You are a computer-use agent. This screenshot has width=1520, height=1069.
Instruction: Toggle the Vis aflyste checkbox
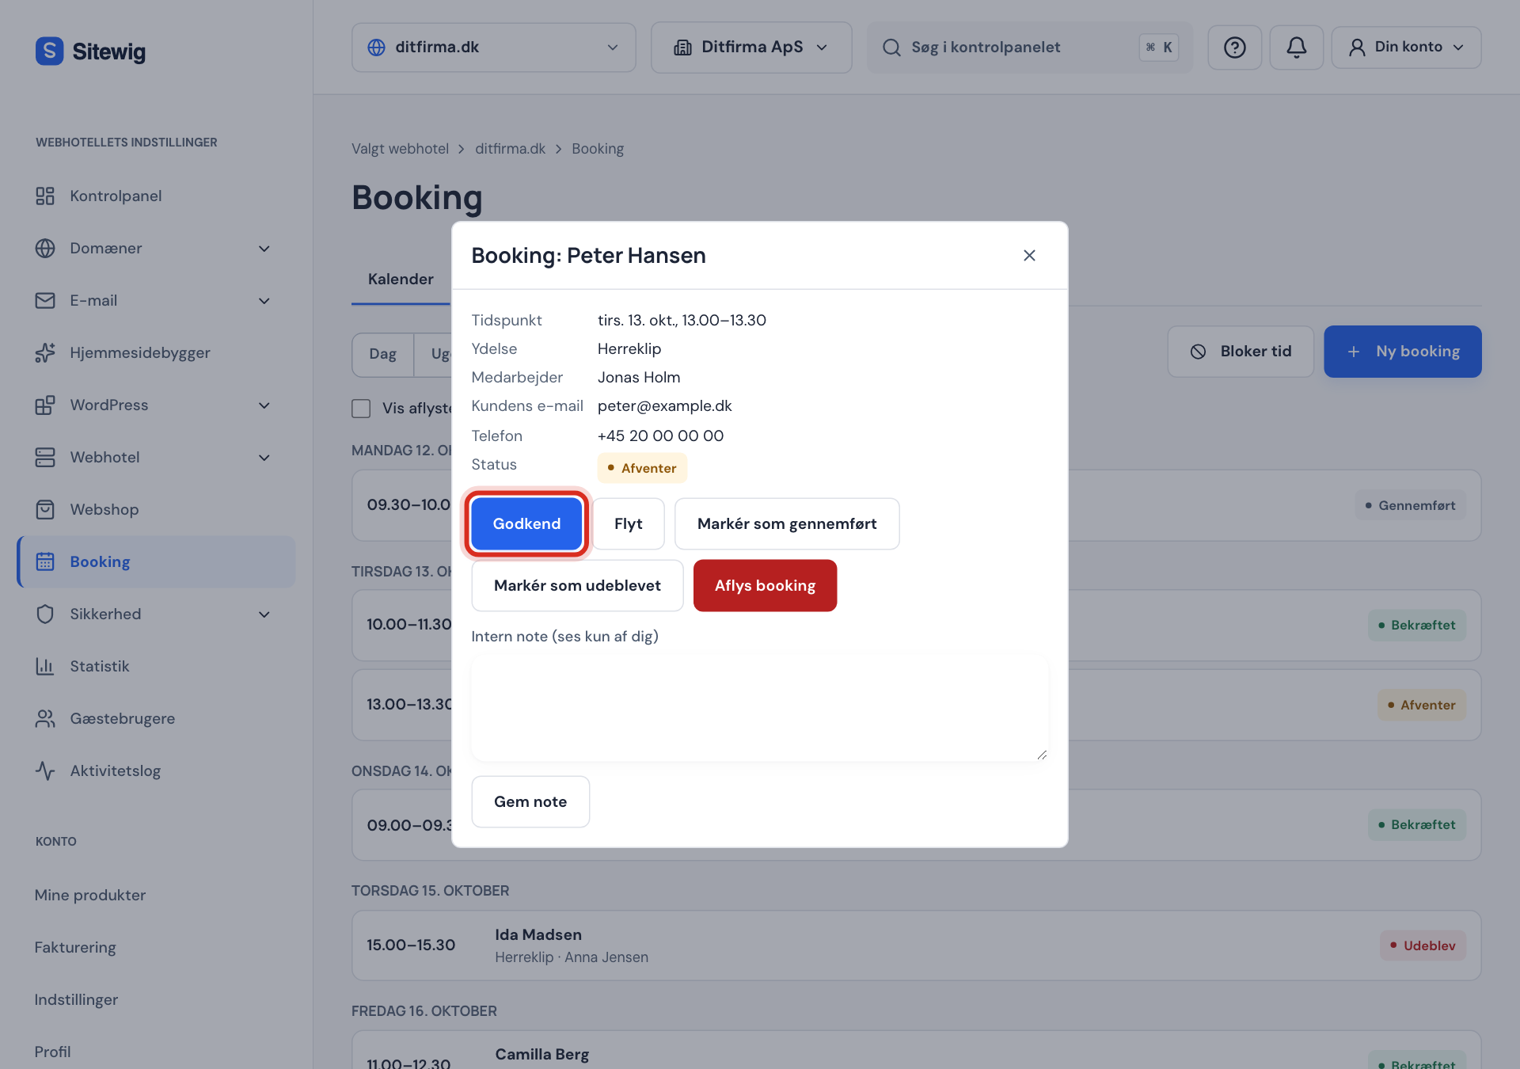[361, 408]
